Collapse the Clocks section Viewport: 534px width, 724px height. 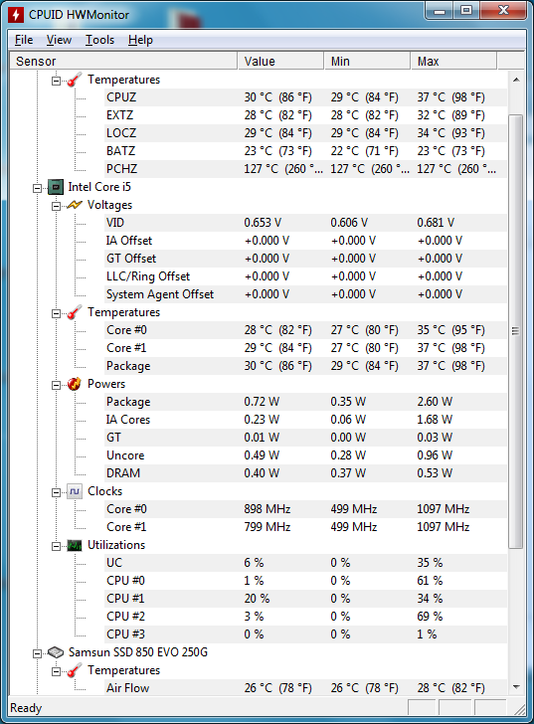coord(56,492)
